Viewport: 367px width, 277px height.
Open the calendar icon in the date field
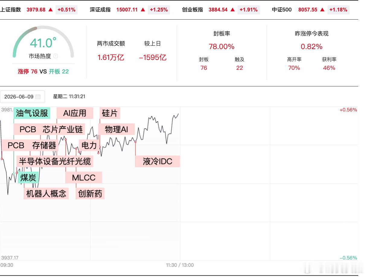[x=38, y=97]
